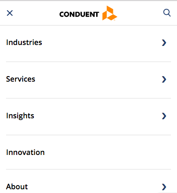The width and height of the screenshot is (177, 193).
Task: Expand Insights using its chevron arrow
Action: coord(164,116)
